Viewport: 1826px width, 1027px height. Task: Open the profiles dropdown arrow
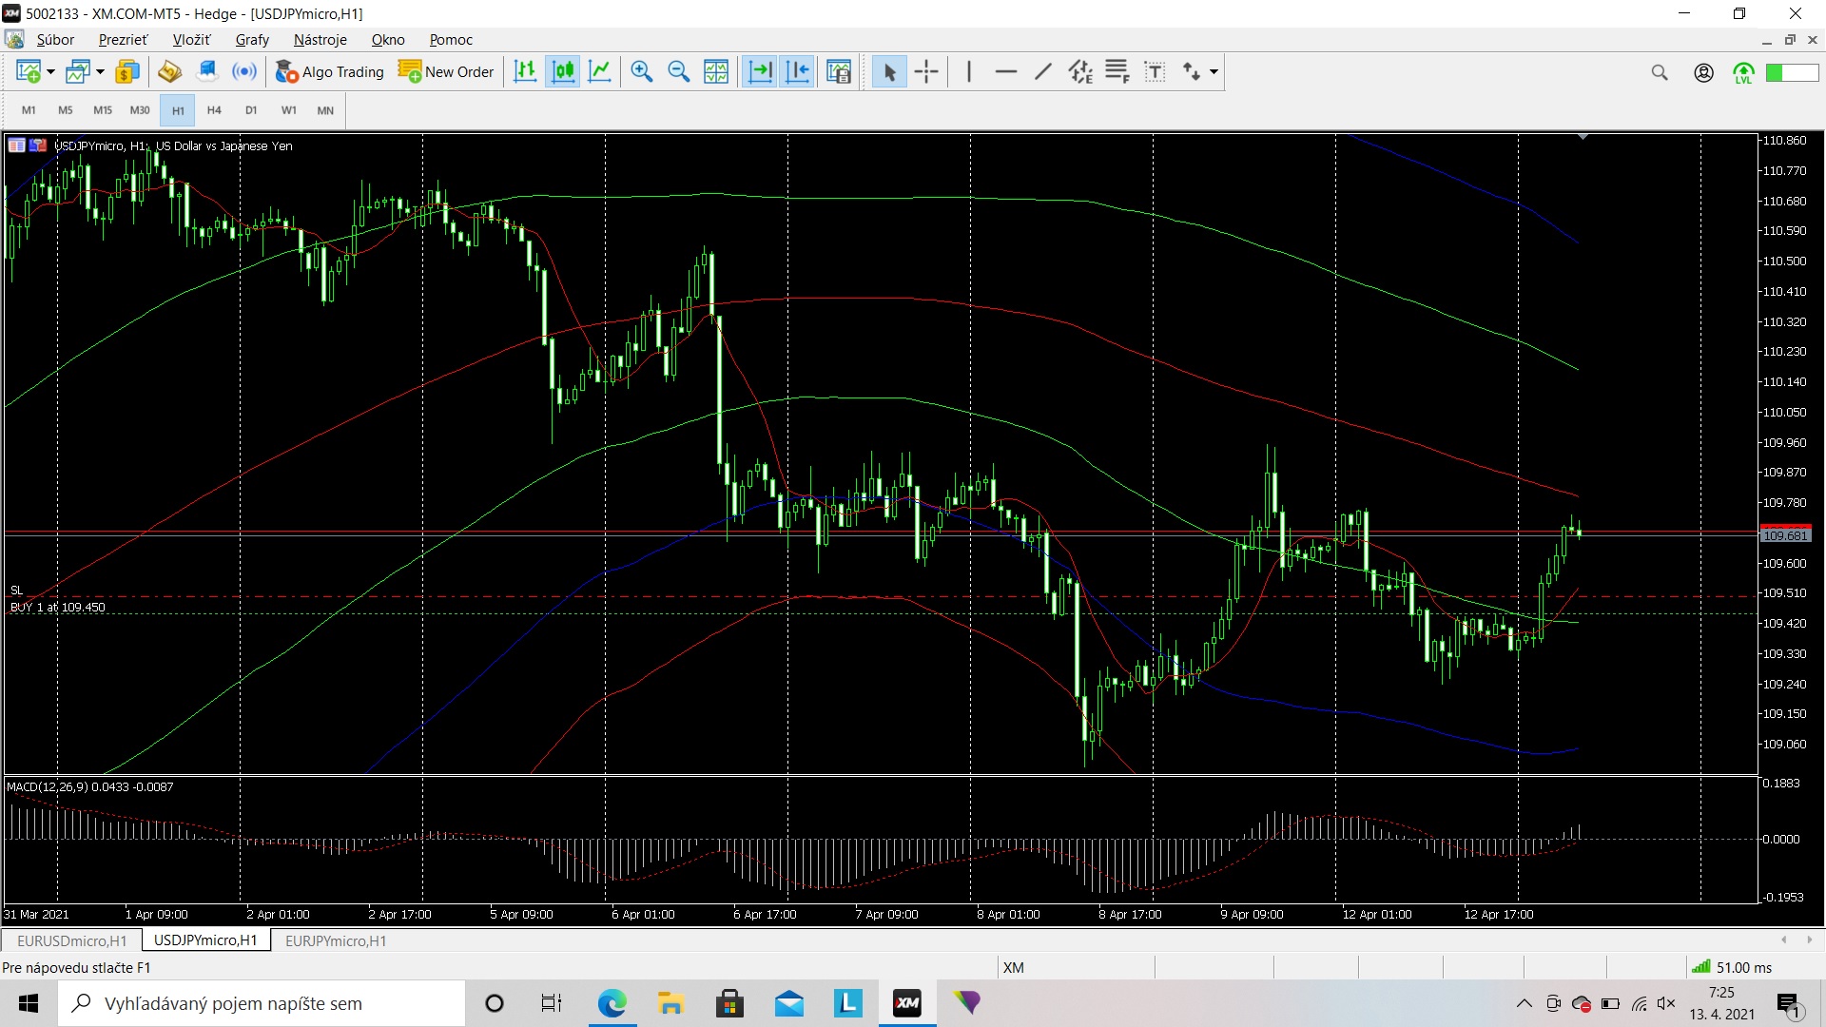(100, 71)
